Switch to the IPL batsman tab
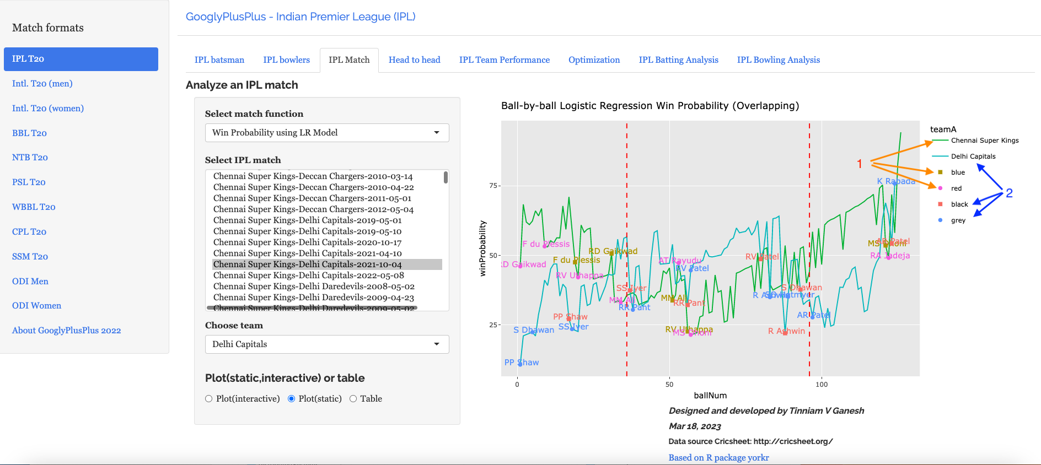Screen dimensions: 1041x465 coord(219,60)
